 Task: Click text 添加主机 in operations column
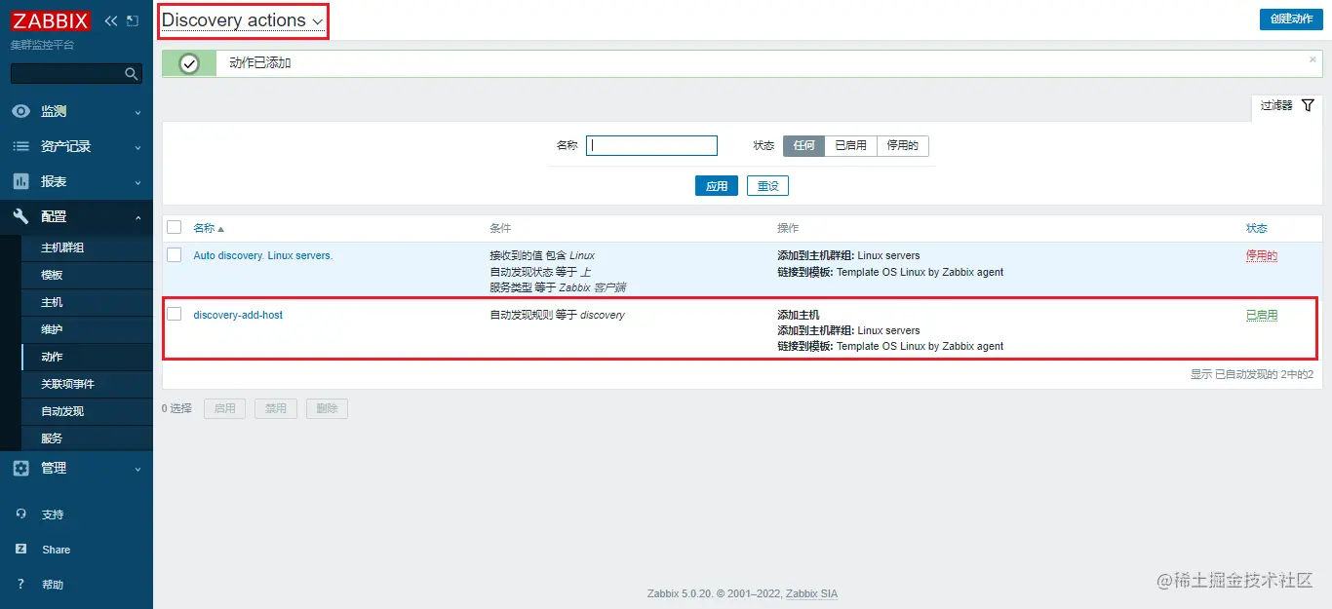(x=799, y=315)
